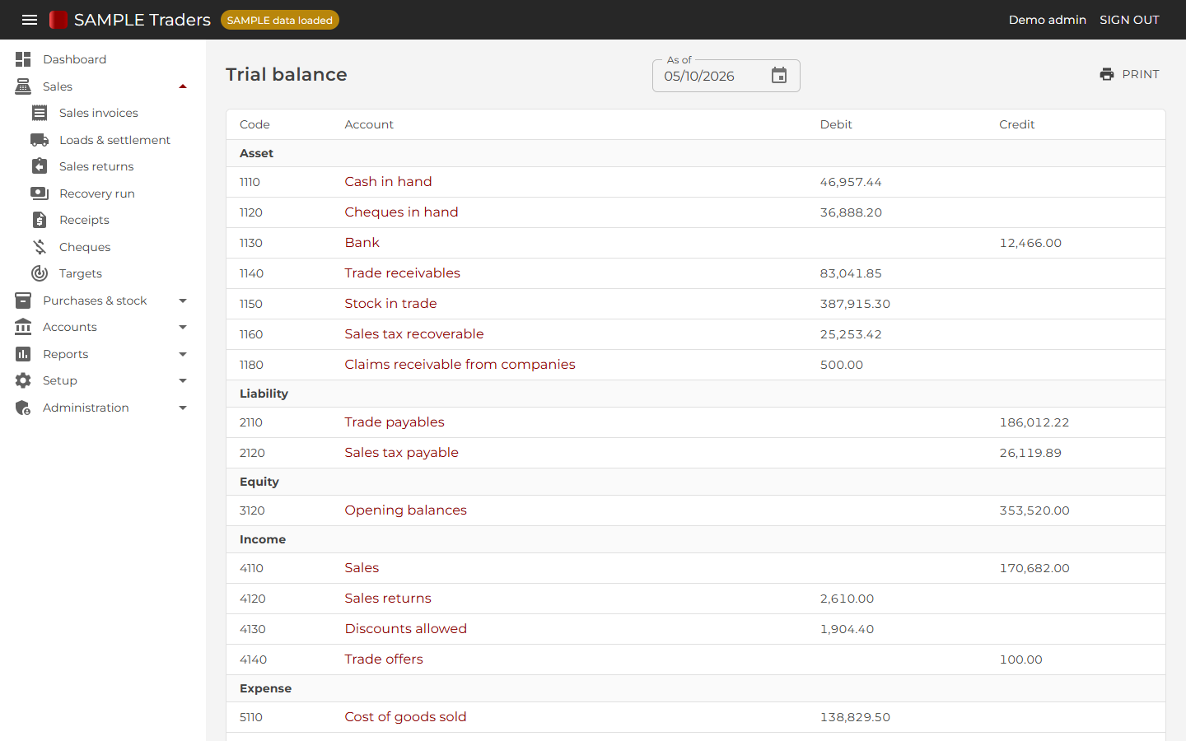Open Cheques in hand account link
Image resolution: width=1186 pixels, height=741 pixels.
pos(401,212)
